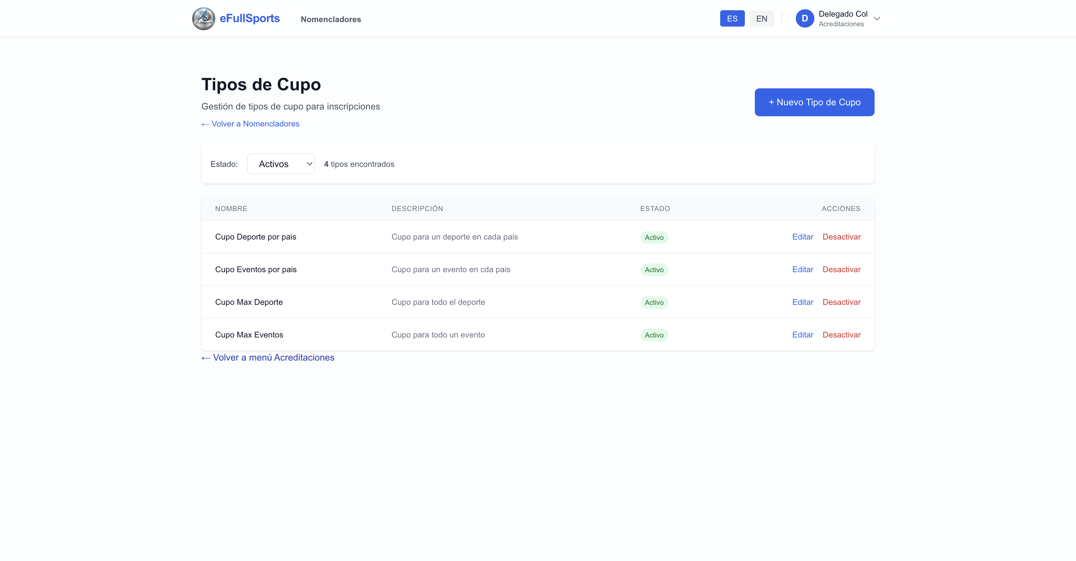Click the user avatar D circle
Screen dimensions: 1076x561
click(x=804, y=18)
